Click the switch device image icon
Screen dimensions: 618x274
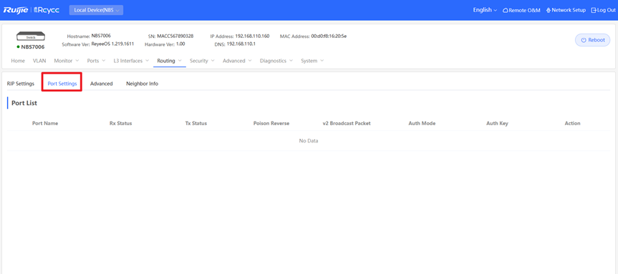point(31,36)
